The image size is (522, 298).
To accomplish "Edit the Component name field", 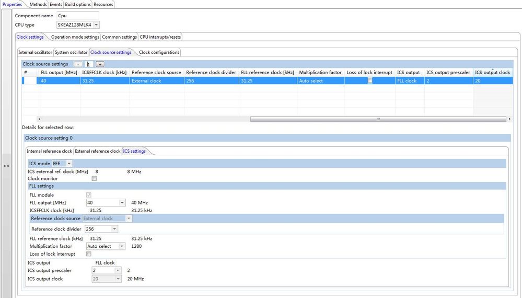I will pyautogui.click(x=77, y=16).
